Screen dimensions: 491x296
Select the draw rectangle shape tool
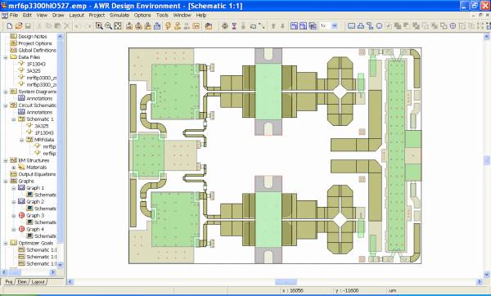point(351,26)
